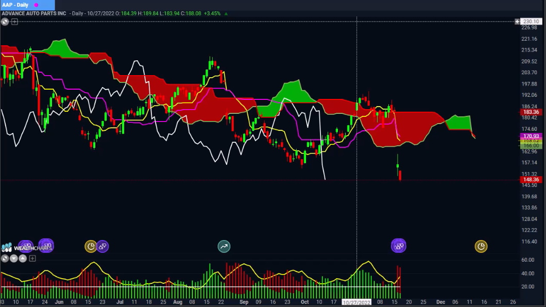Viewport: 546px width, 307px height.
Task: Click the Sep label on the time axis
Action: click(244, 302)
